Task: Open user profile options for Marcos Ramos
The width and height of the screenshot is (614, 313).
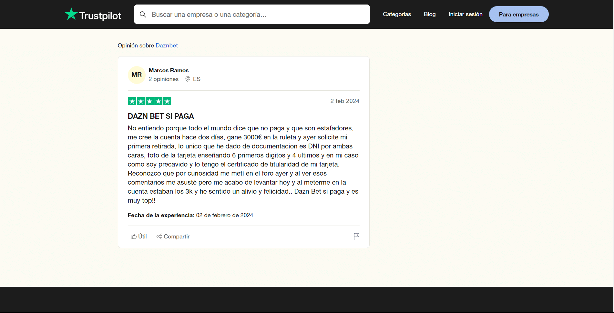Action: coord(168,70)
